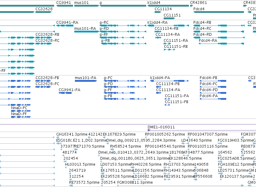Select the CG11134 gene label
Screen dimensions: 256x187
point(163,9)
